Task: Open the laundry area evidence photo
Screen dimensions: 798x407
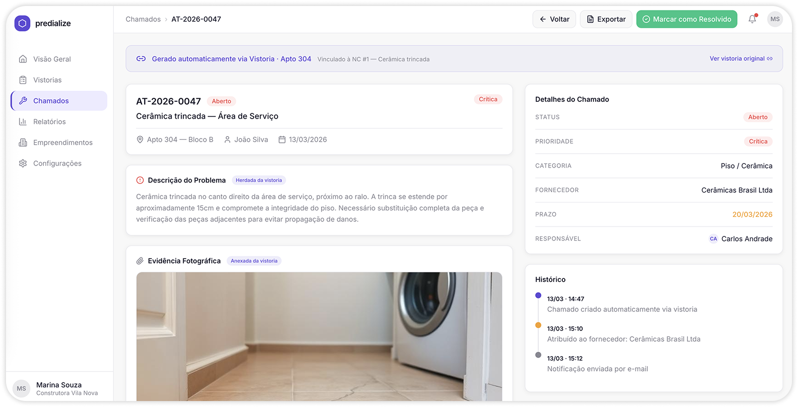Action: click(x=319, y=336)
